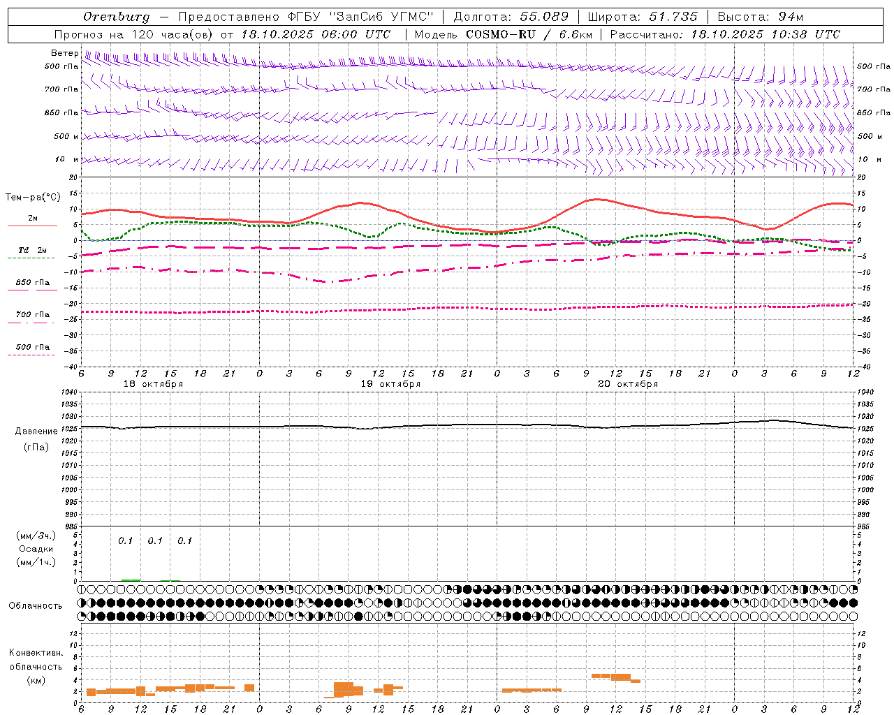894x715 pixels.
Task: Click the "Тем-ра(°C)" temperature axis label
Action: coord(33,198)
